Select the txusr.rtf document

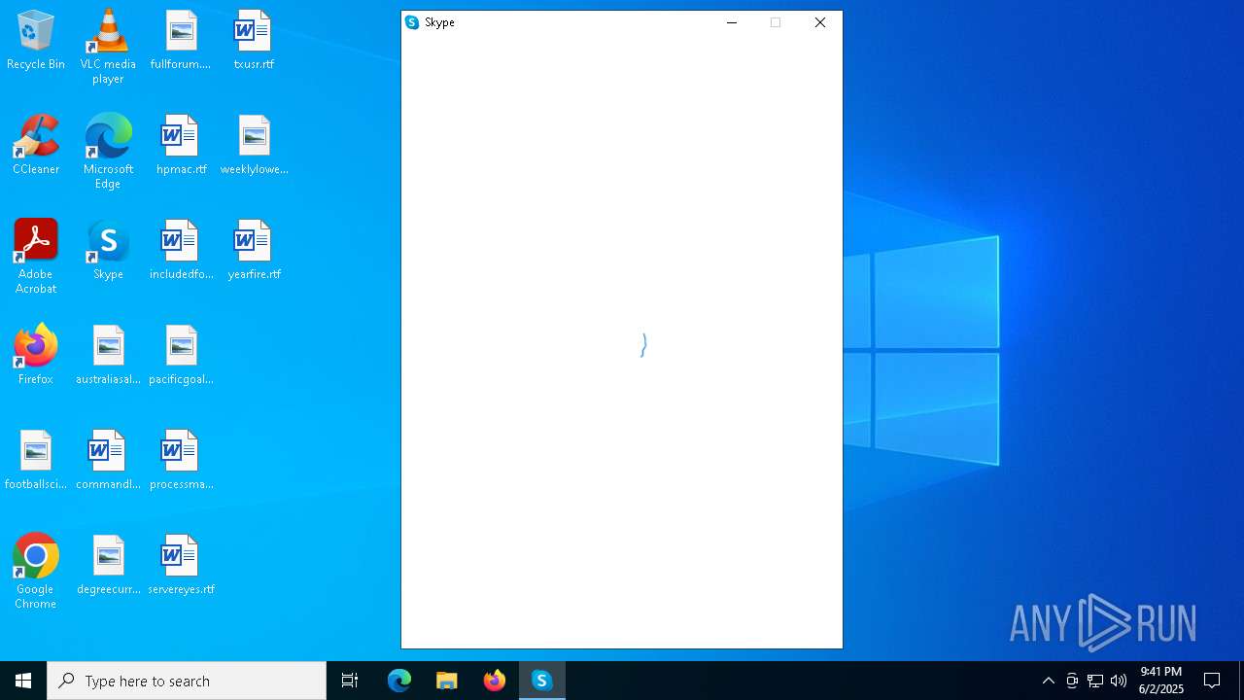pyautogui.click(x=254, y=41)
